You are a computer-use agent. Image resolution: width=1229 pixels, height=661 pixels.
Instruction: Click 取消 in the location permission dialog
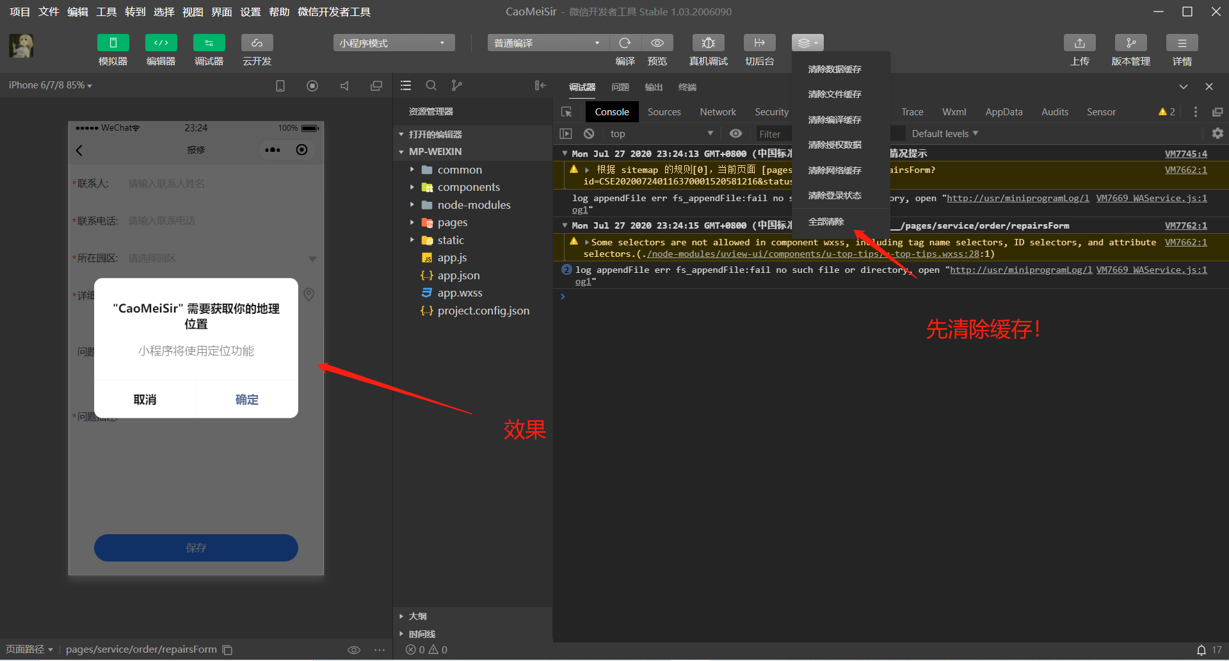click(x=145, y=400)
